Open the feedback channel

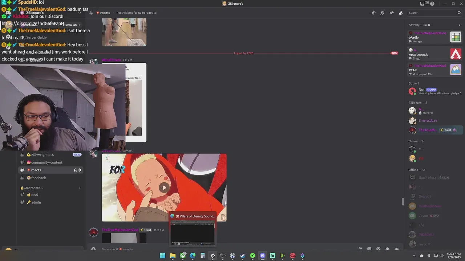(51, 178)
